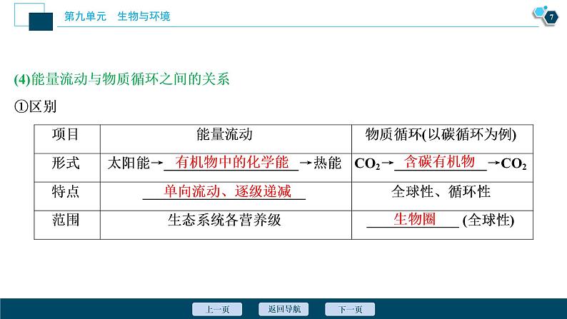
Task: Click red answer 含碳有机物
Action: tap(439, 161)
